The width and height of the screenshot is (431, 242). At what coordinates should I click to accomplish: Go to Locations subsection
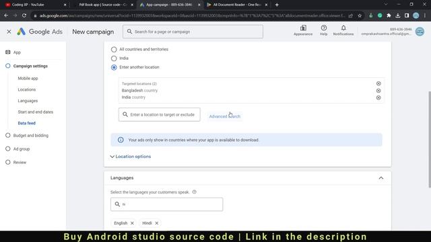(x=27, y=89)
